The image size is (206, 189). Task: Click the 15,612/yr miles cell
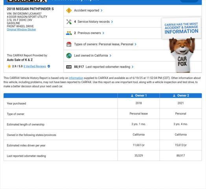(x=181, y=145)
